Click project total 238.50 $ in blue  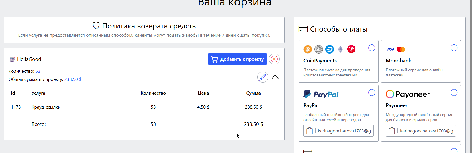pos(73,79)
